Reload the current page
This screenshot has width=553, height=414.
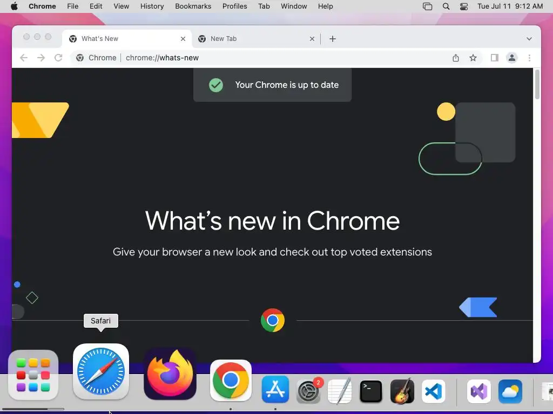(x=58, y=58)
